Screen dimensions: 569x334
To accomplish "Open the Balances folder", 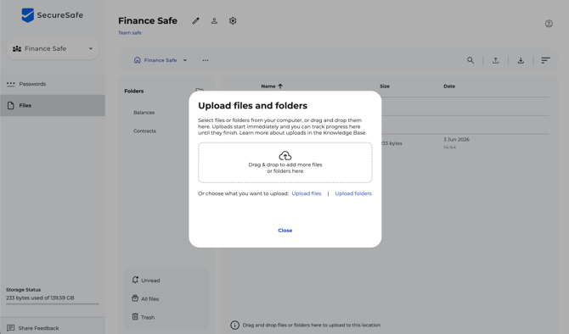I will pos(144,113).
